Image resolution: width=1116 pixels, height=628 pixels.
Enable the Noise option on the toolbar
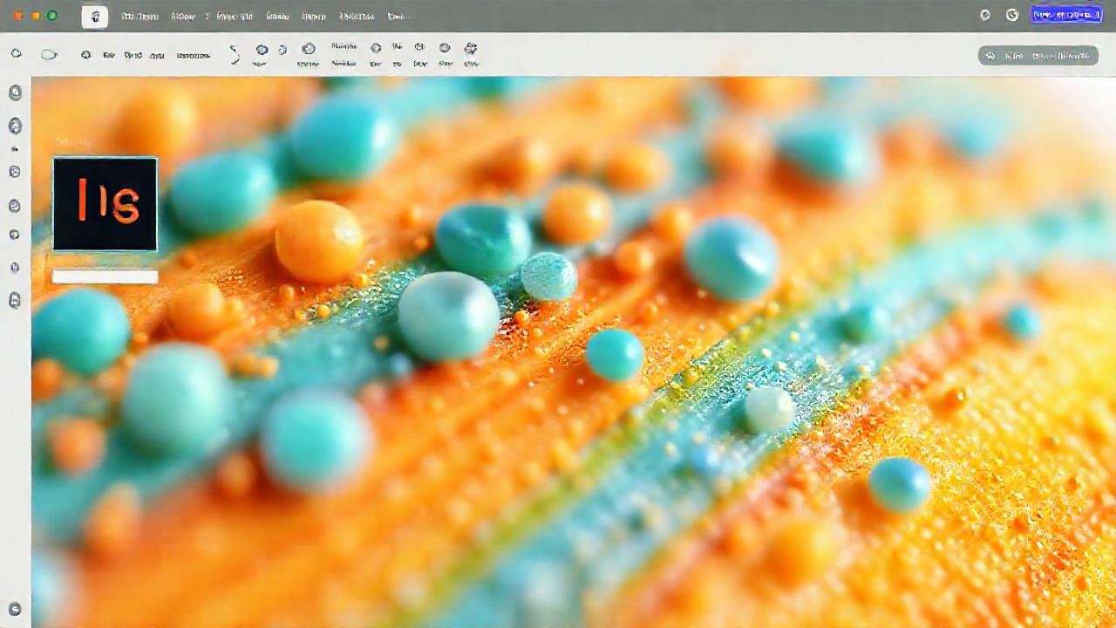point(344,54)
